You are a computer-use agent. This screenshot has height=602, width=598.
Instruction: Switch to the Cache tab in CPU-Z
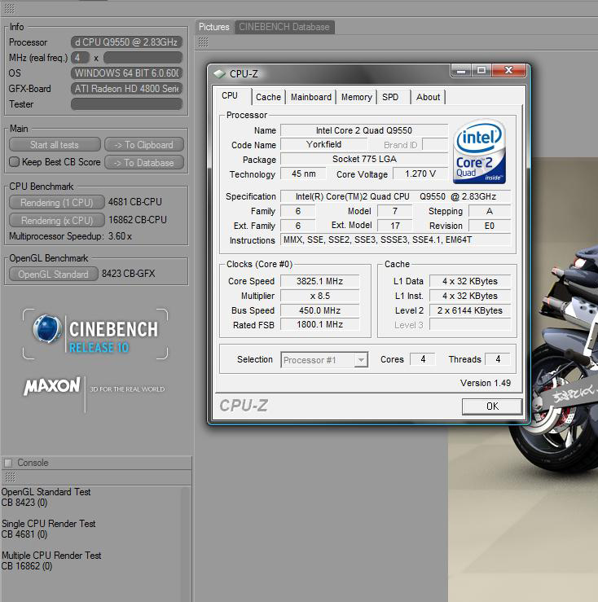pos(268,97)
